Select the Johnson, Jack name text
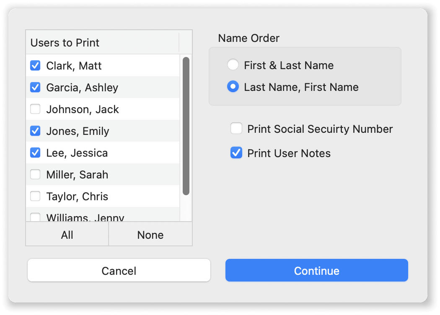 point(83,110)
